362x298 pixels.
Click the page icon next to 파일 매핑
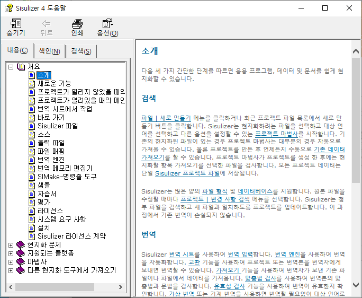tap(32, 151)
